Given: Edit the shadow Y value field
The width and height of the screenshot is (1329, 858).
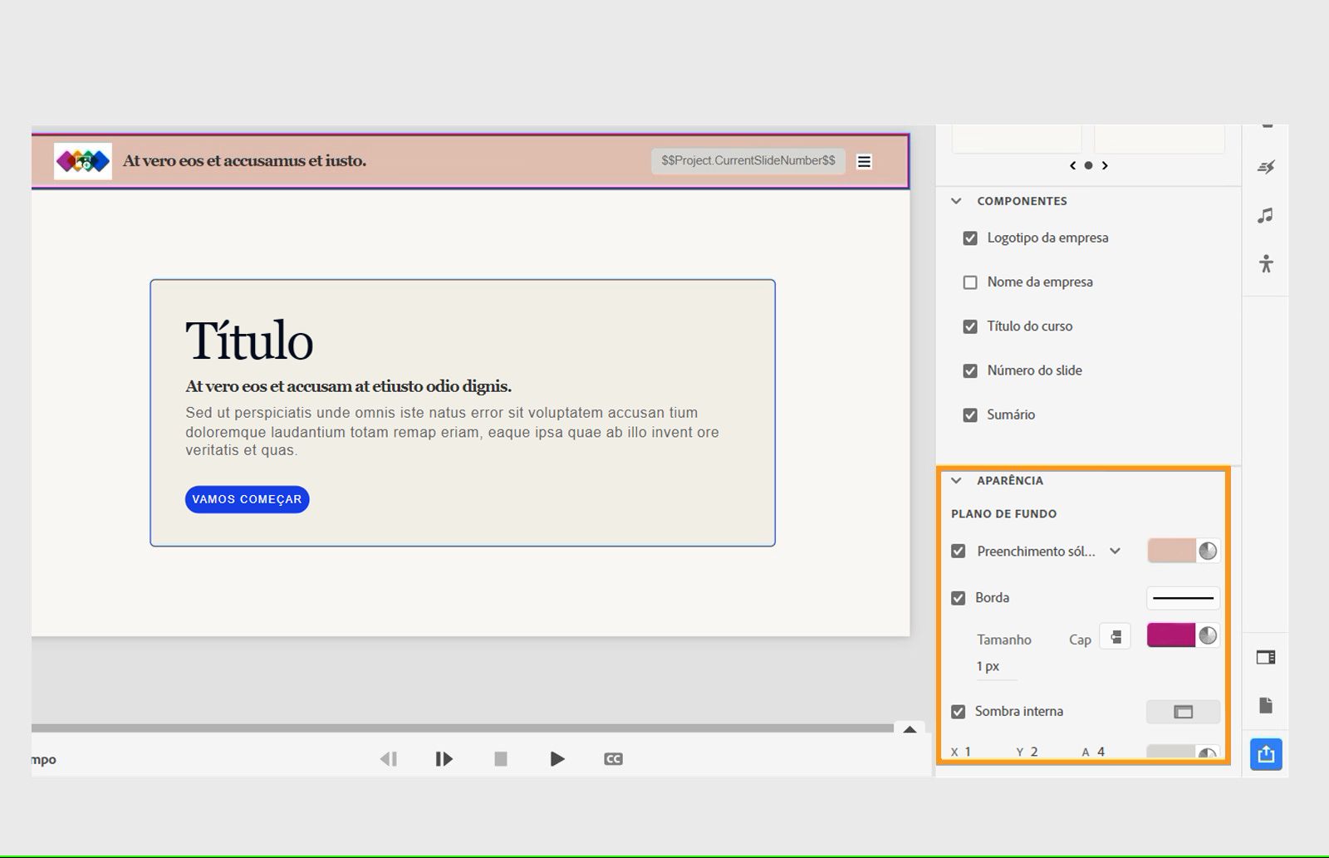Looking at the screenshot, I should click(1034, 752).
